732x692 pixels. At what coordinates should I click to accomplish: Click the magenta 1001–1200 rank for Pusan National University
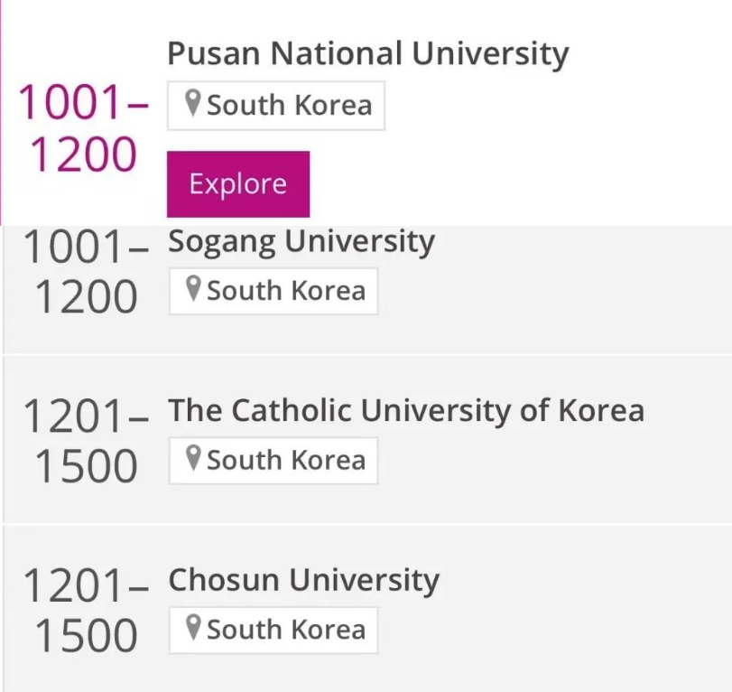pos(84,127)
